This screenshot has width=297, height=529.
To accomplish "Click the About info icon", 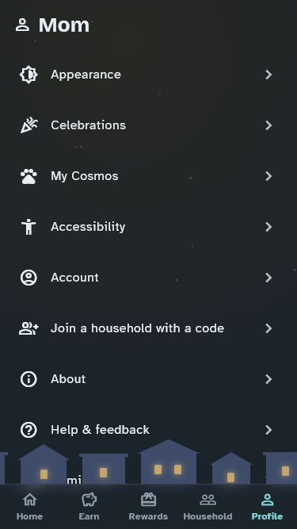I will click(x=29, y=379).
